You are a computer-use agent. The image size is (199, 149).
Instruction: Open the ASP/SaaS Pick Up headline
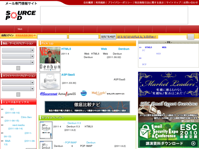point(68,75)
